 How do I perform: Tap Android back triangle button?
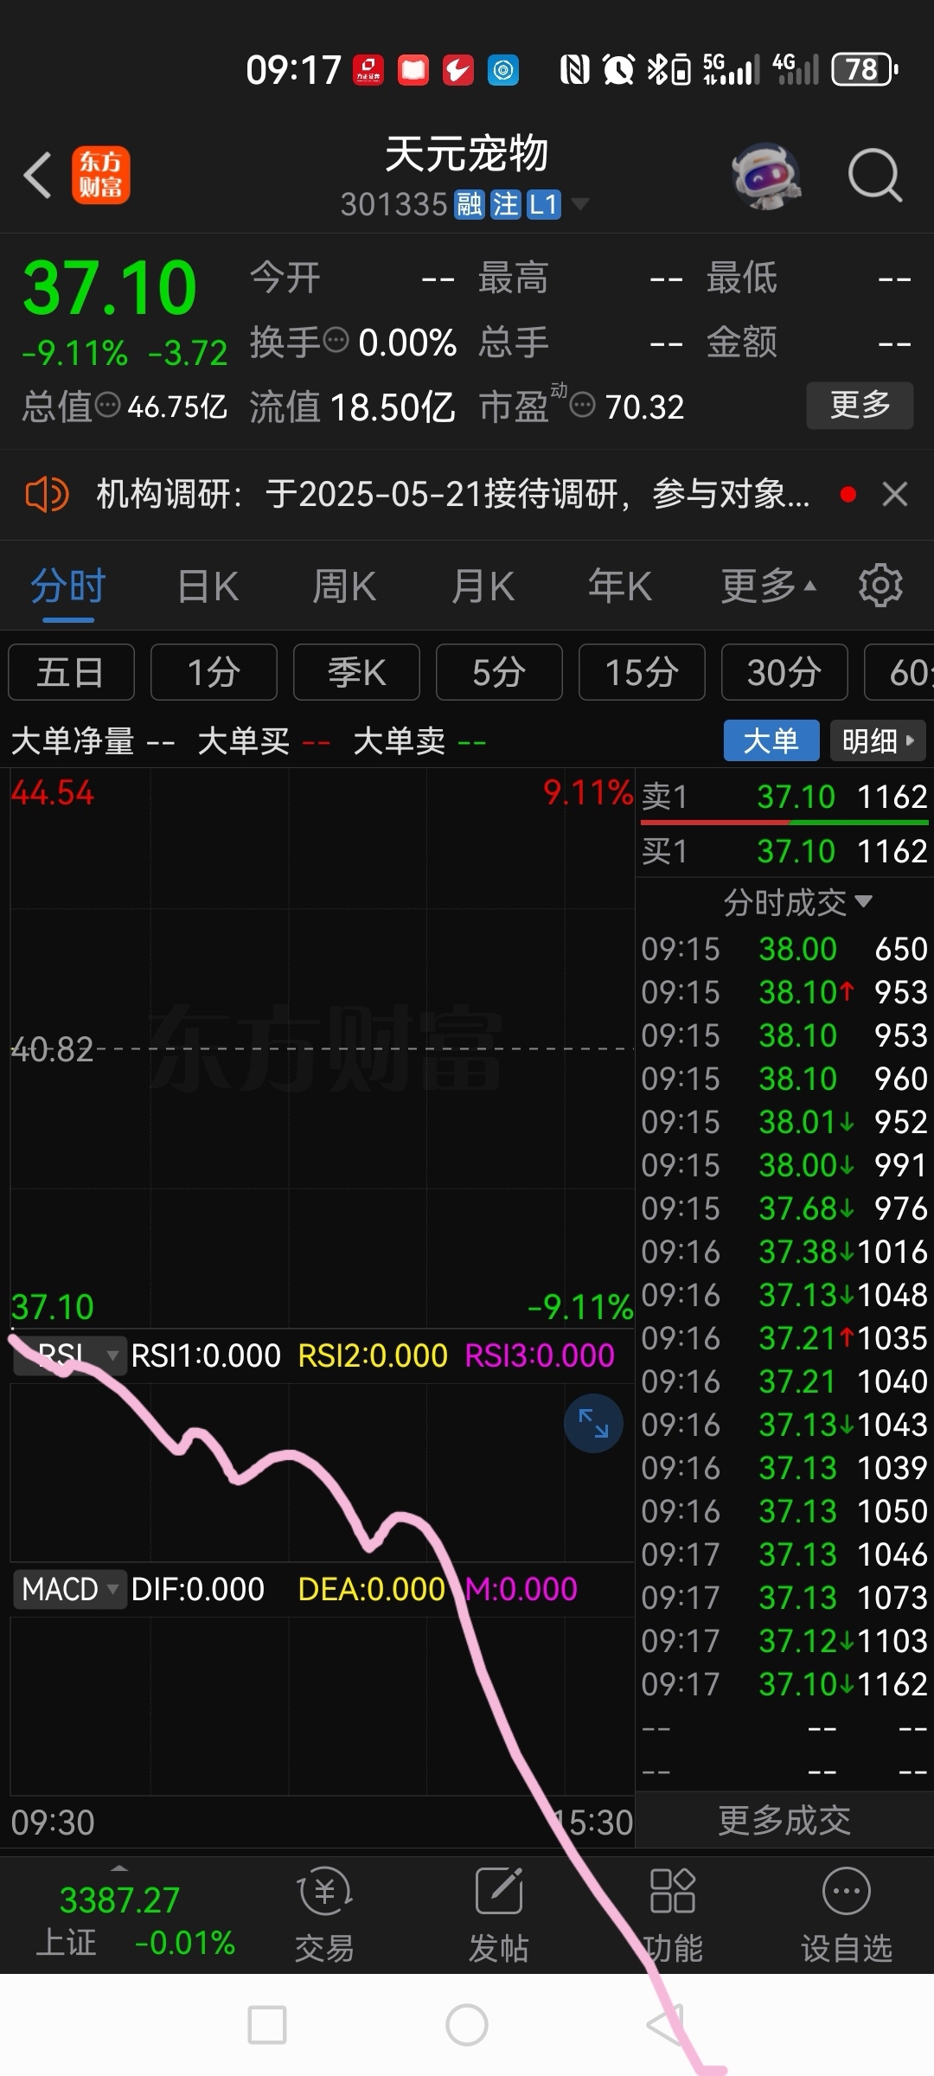(666, 2024)
